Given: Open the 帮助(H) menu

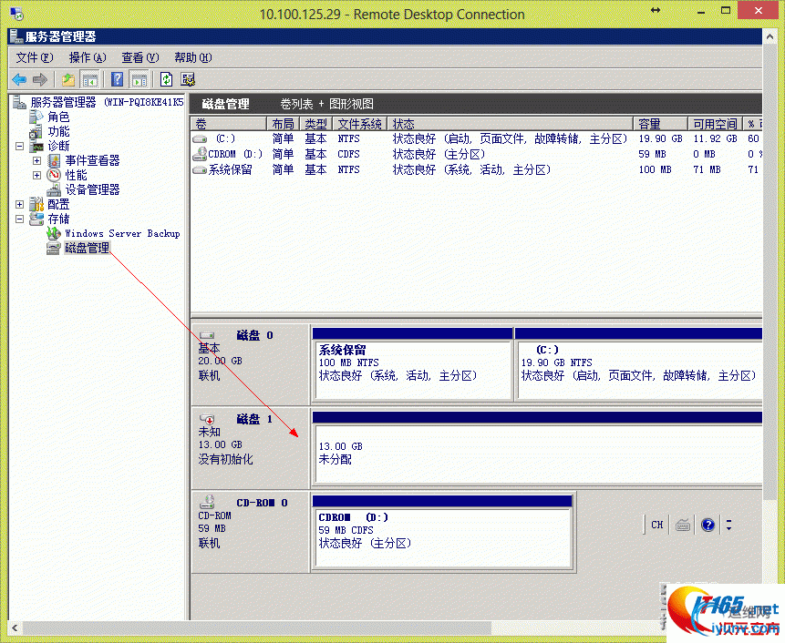Looking at the screenshot, I should click(193, 57).
